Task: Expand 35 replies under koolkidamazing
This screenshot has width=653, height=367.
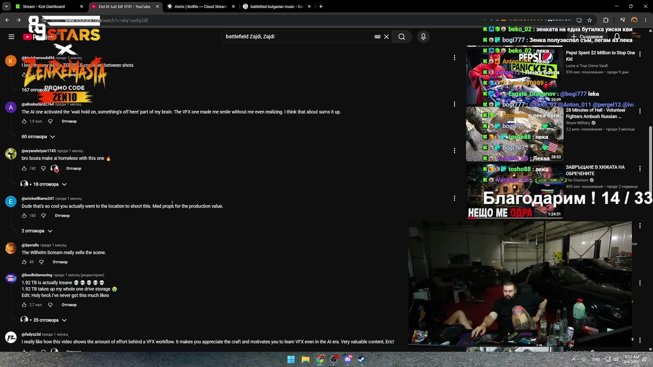Action: 43,320
